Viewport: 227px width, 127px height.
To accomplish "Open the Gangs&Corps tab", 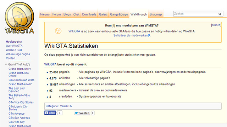I will click(119, 14).
